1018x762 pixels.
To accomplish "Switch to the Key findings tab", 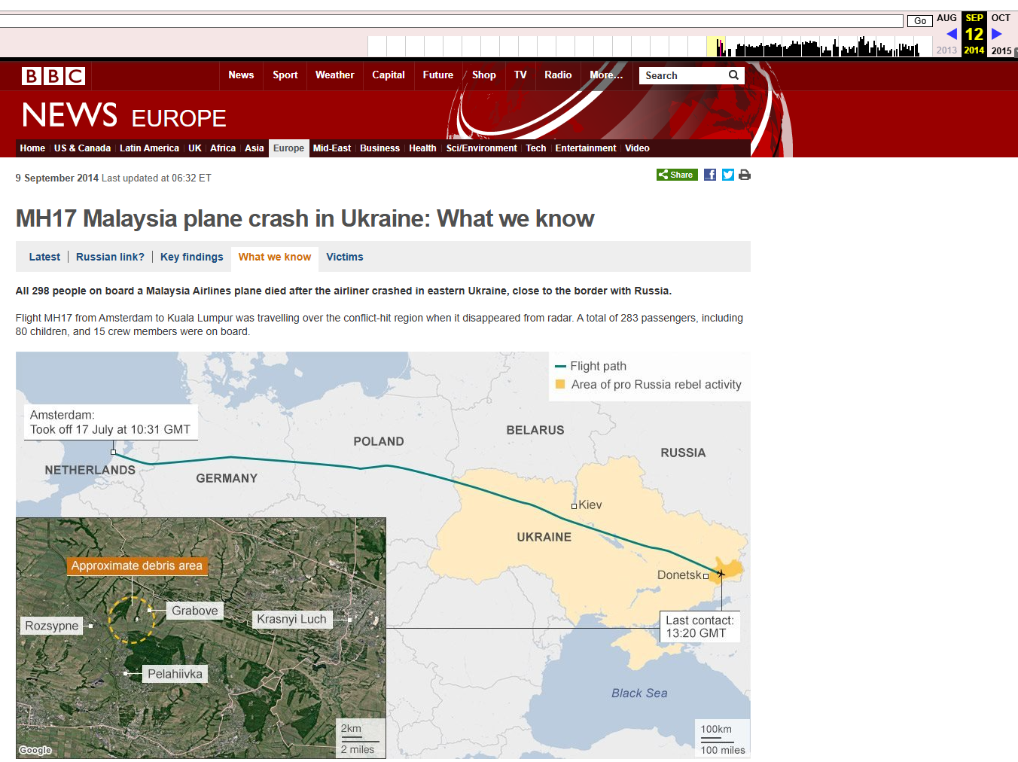I will coord(192,257).
